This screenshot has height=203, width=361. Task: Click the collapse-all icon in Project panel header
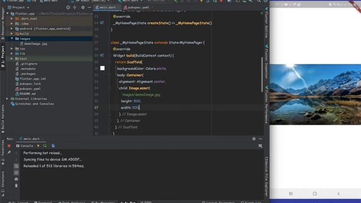coord(74,7)
